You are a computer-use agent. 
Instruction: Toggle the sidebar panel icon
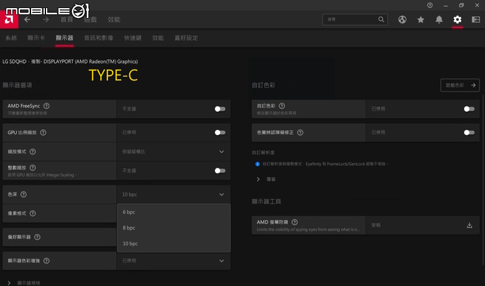click(476, 19)
